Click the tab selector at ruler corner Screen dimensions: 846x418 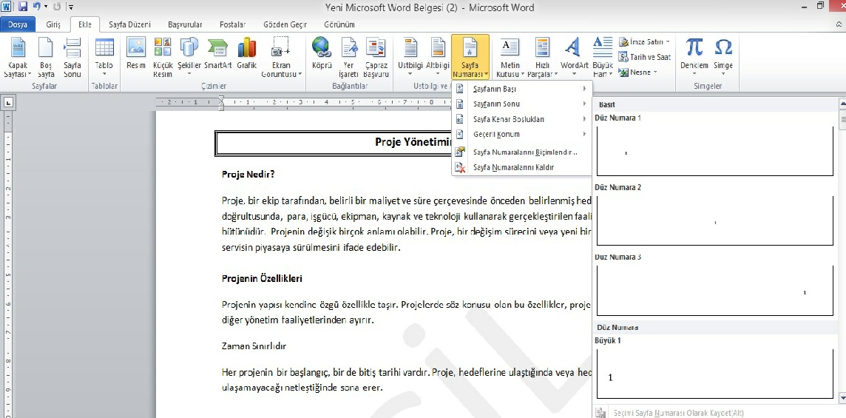click(x=9, y=101)
